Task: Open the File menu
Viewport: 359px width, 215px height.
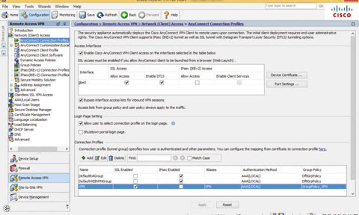Action: [x=5, y=6]
